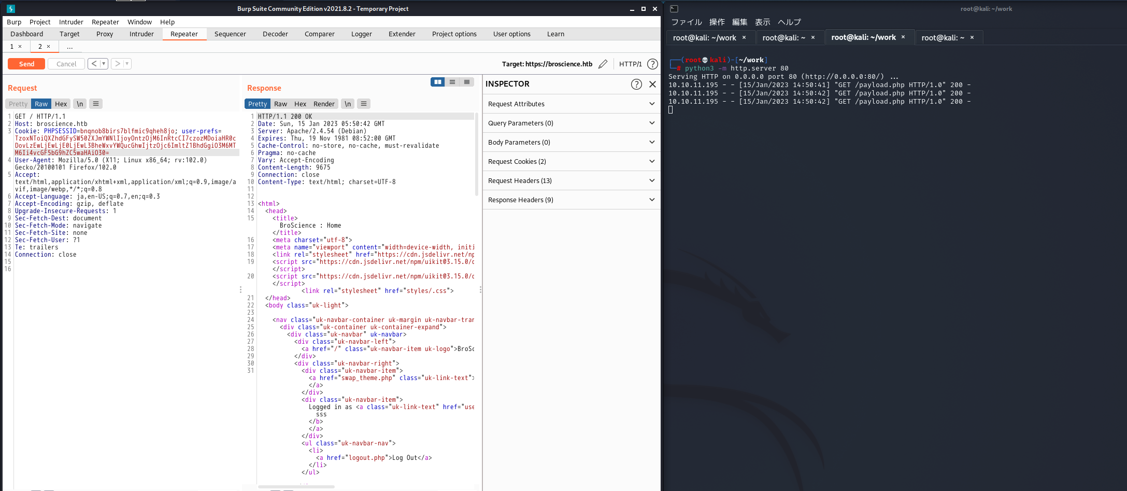The width and height of the screenshot is (1127, 491).
Task: Close first root@kali: ~/work terminal tab
Action: 744,37
